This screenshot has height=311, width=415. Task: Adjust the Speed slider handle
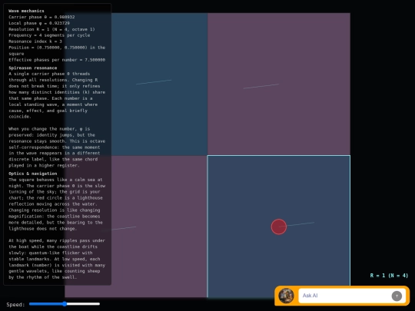click(x=65, y=304)
